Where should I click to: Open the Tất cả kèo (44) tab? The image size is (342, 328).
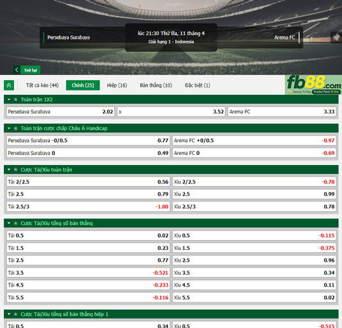(43, 85)
